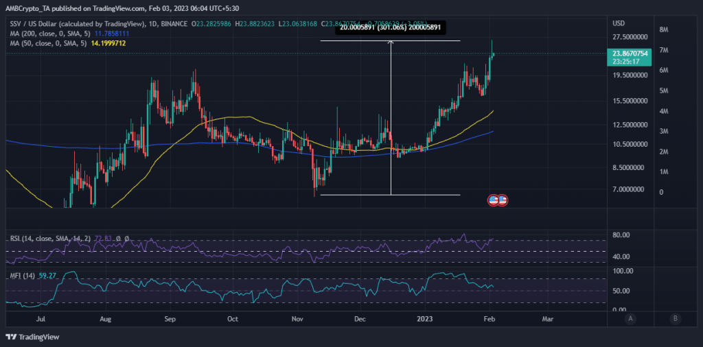
Task: Click the right US flag event icon
Action: pos(502,200)
